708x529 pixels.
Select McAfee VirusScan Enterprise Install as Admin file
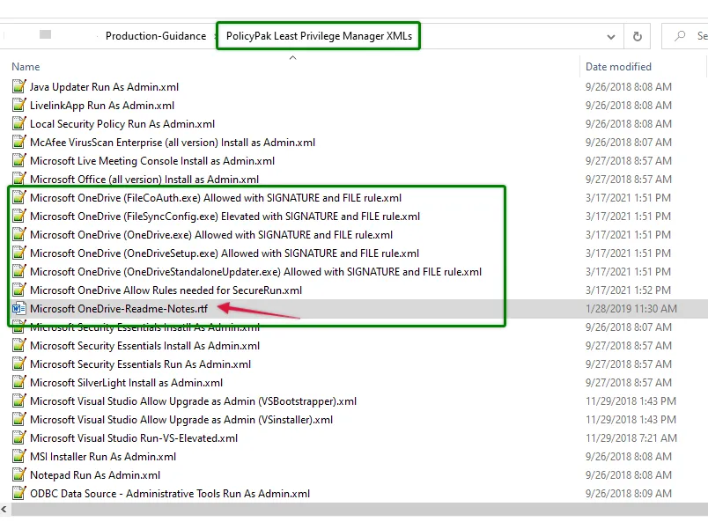[x=173, y=143]
